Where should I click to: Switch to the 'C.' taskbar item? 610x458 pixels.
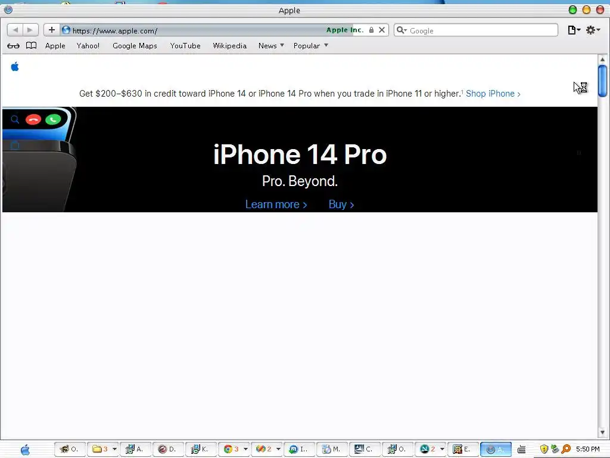[x=364, y=450]
